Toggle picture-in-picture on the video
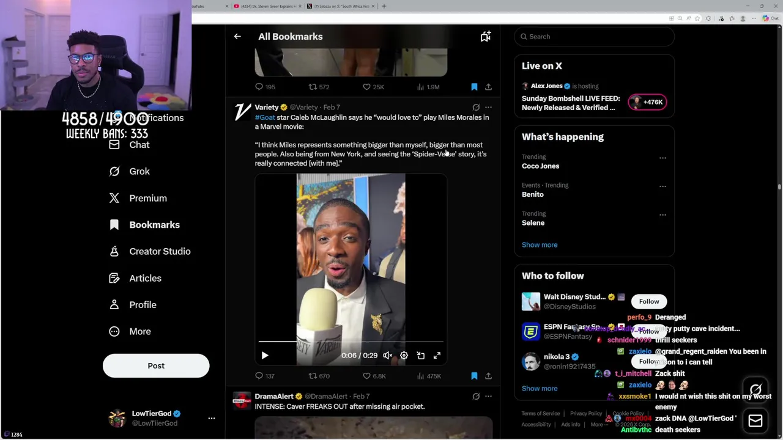783x440 pixels. pos(421,355)
